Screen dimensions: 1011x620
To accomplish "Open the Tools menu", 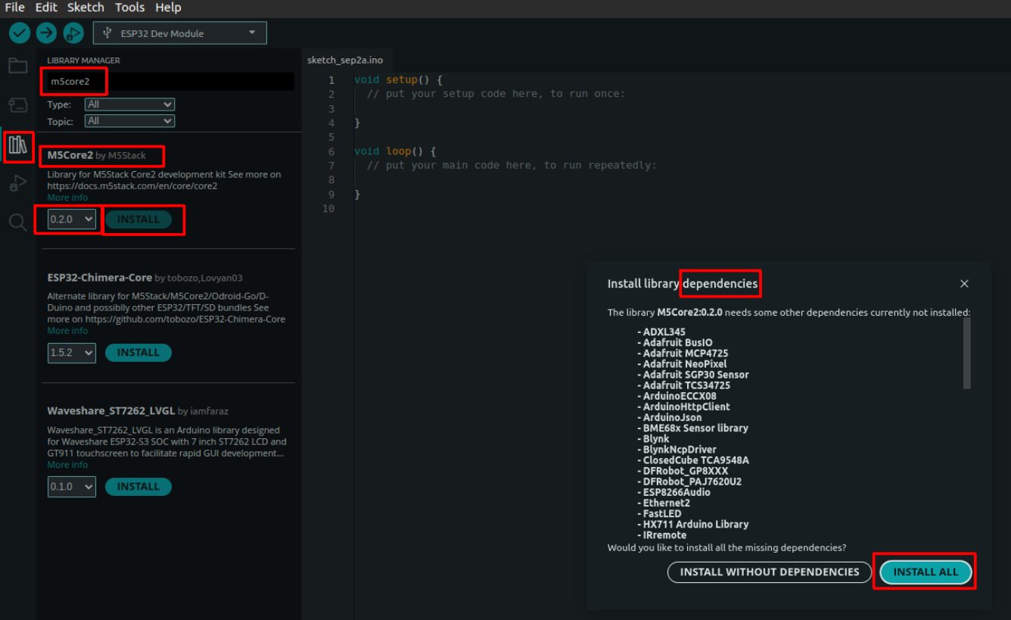I will pos(129,8).
